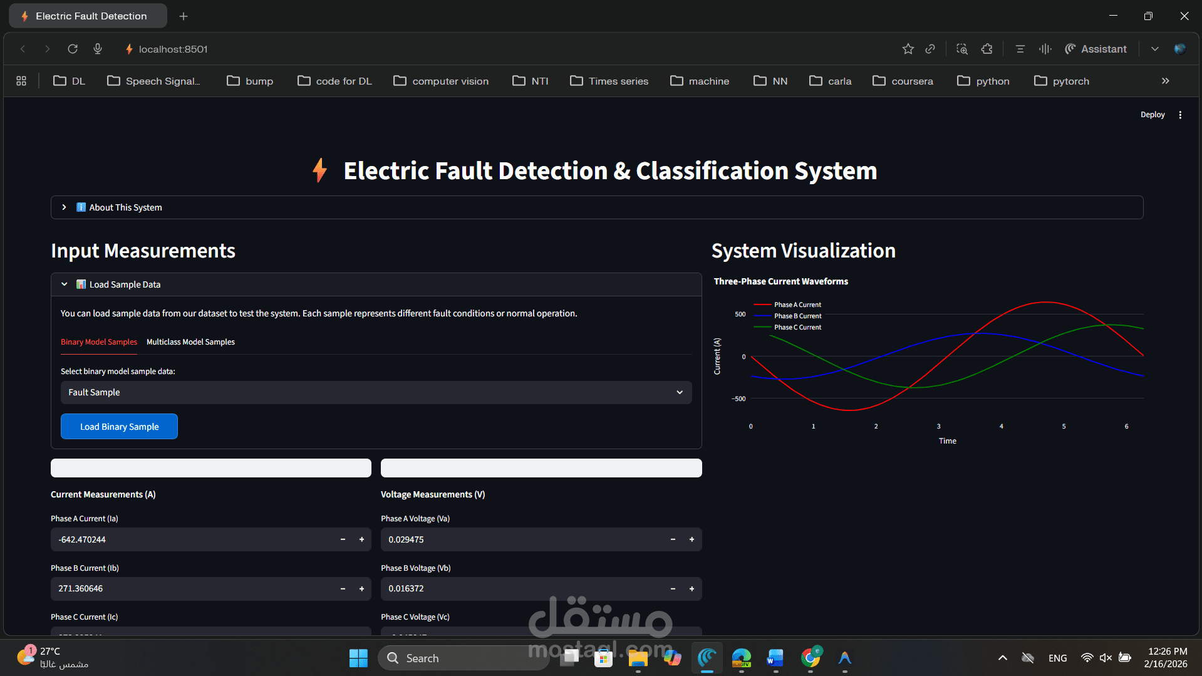Screen dimensions: 1202x676
Task: Click the Deploy button
Action: [x=1153, y=115]
